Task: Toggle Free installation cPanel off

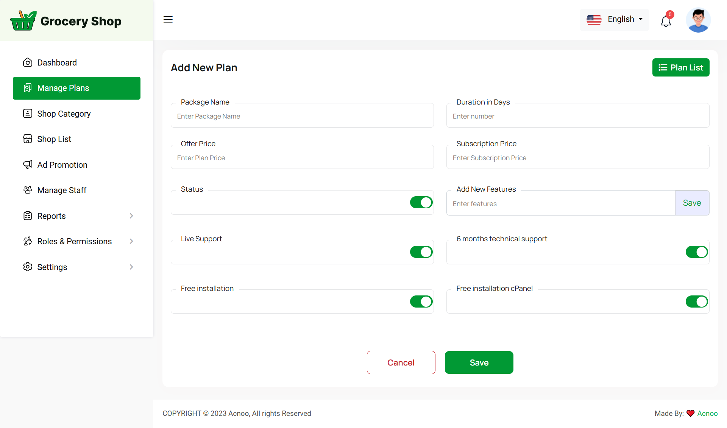Action: coord(696,302)
